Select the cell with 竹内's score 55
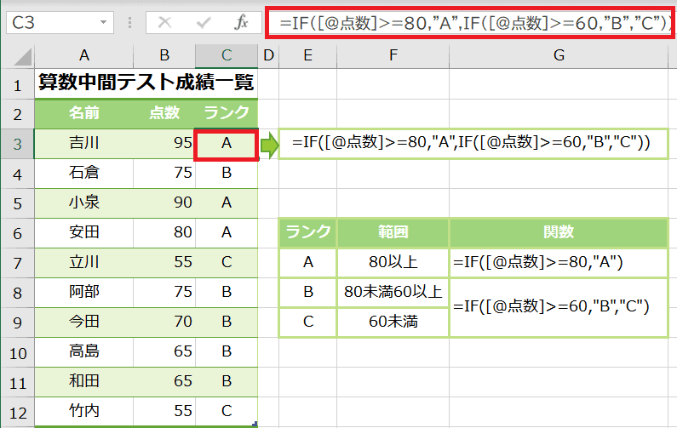This screenshot has height=428, width=677. point(164,411)
